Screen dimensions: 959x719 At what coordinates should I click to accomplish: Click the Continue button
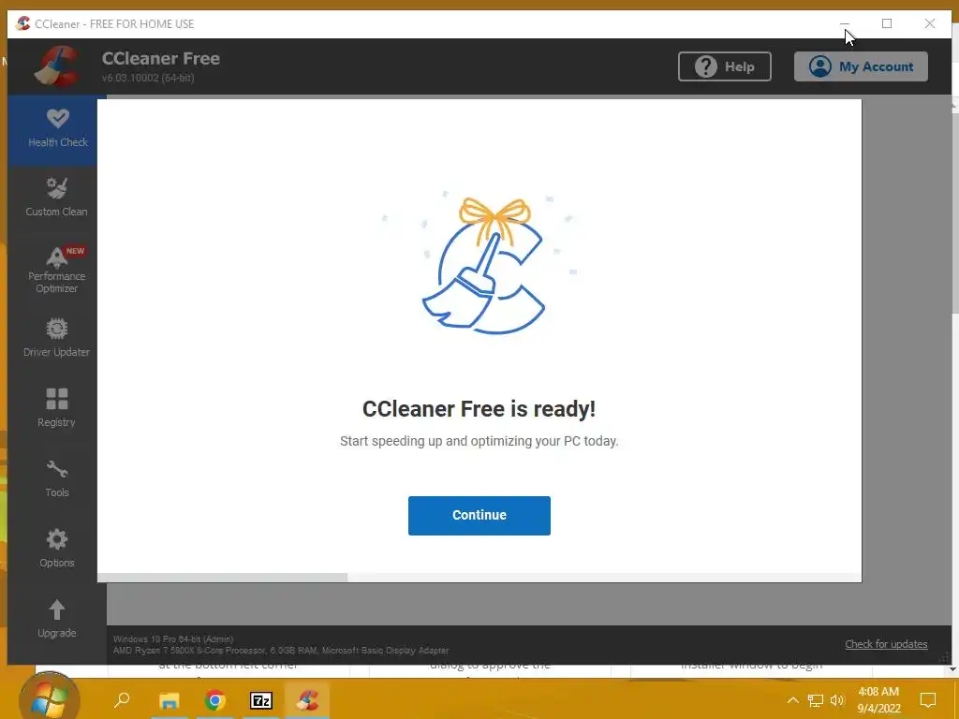pos(479,516)
